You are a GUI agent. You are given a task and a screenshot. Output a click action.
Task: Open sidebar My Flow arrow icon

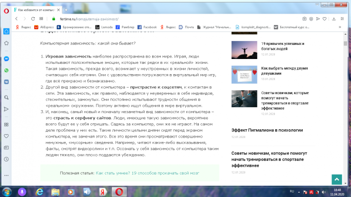[x=6, y=109]
